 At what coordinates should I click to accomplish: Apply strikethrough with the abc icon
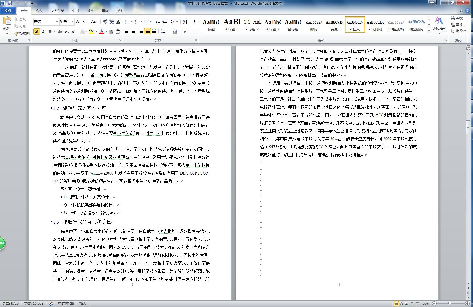[x=60, y=32]
